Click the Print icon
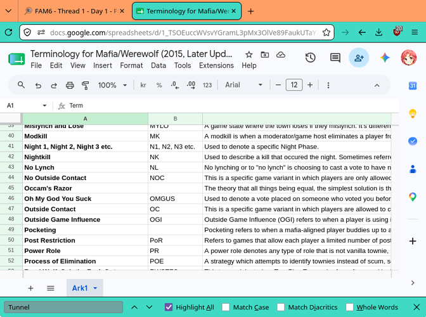The width and height of the screenshot is (426, 317). tap(70, 86)
